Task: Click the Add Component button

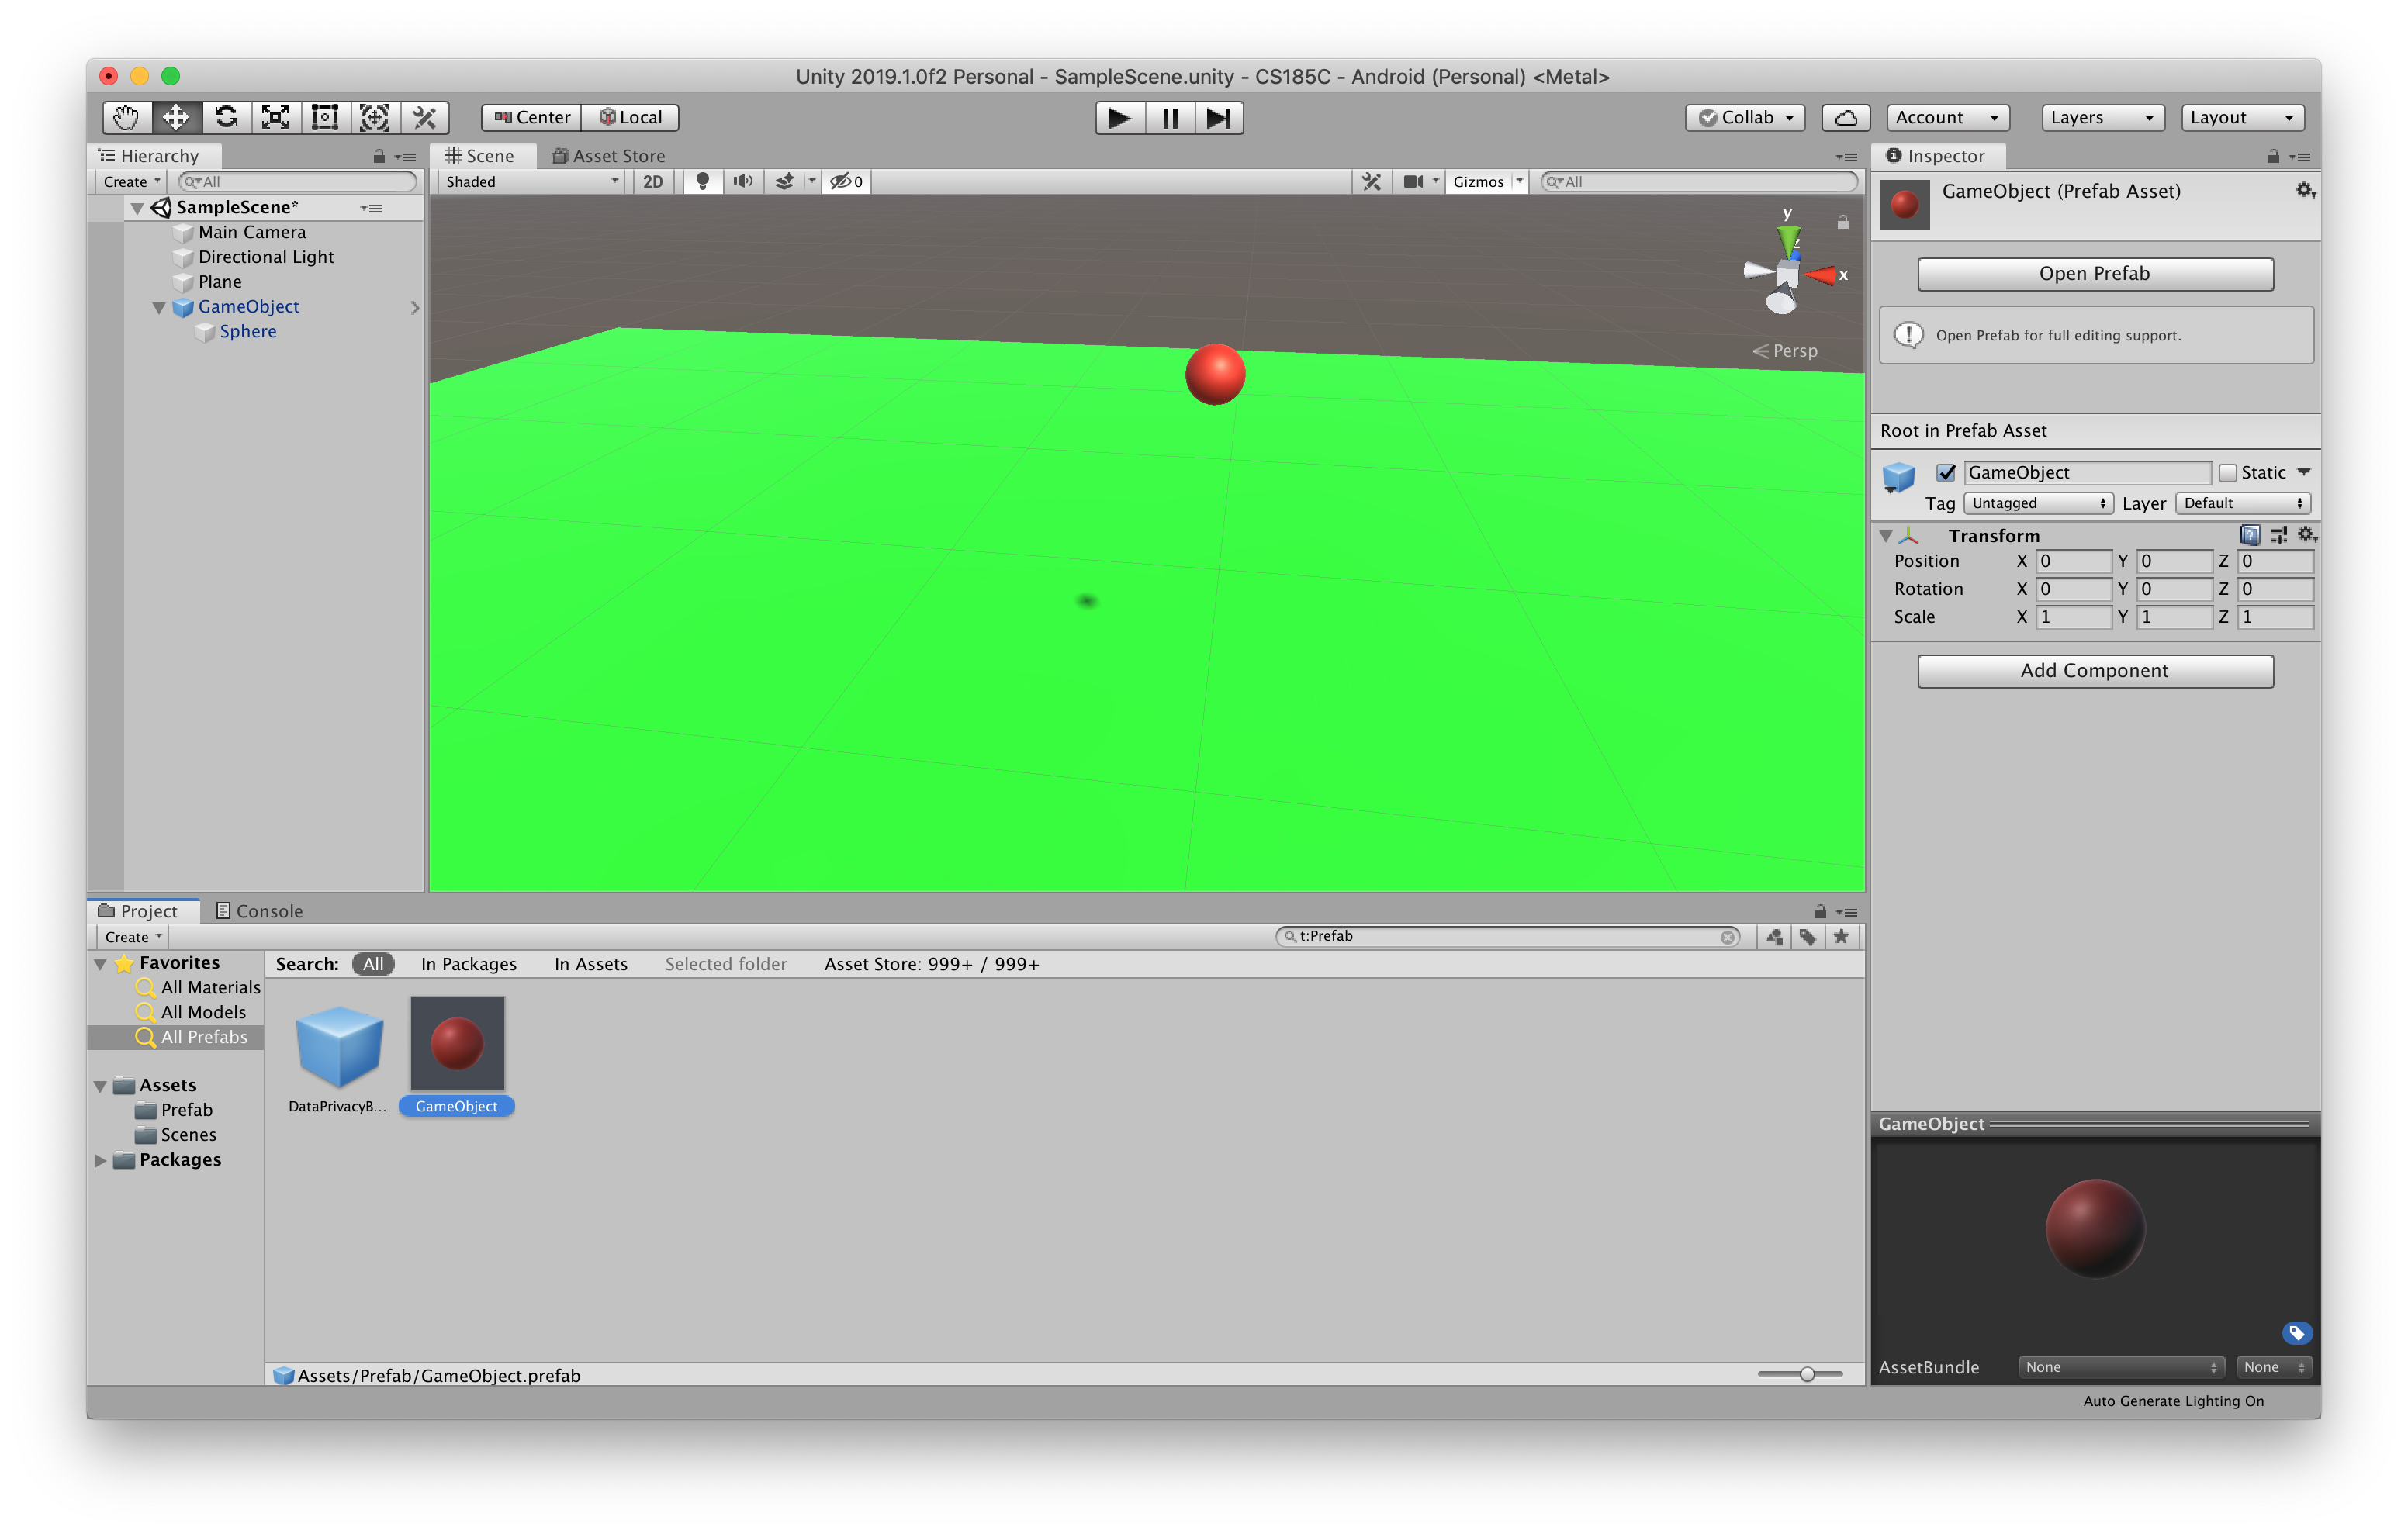Action: pos(2094,670)
